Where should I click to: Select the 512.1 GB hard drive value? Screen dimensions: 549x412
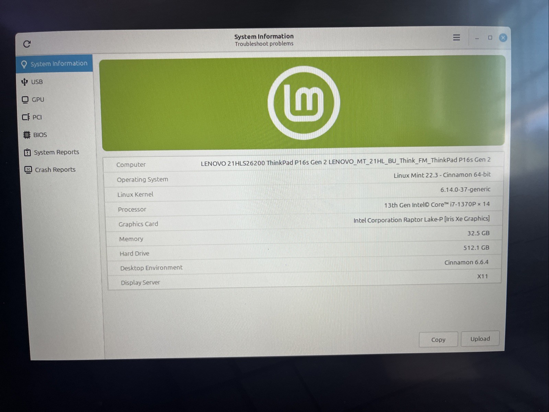point(476,248)
